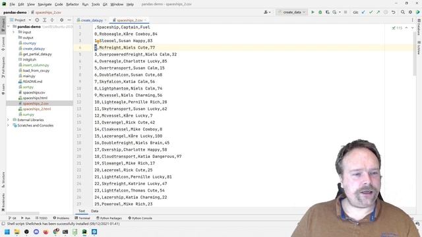The height and width of the screenshot is (237, 422).
Task: Expand External Libraries node
Action: tap(8, 120)
